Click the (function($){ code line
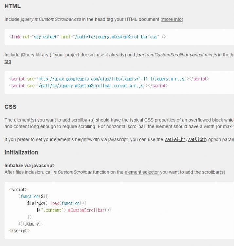This screenshot has height=246, width=234. click(33, 196)
